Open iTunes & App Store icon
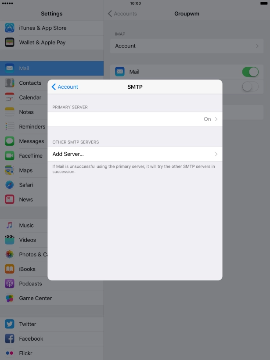The height and width of the screenshot is (360, 270). tap(10, 28)
